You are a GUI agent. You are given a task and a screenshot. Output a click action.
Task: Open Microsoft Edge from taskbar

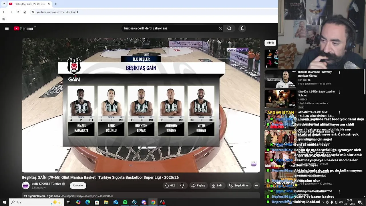(x=87, y=202)
